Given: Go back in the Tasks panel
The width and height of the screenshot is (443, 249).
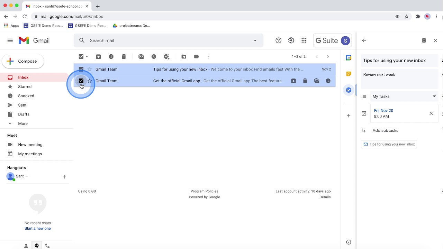Looking at the screenshot, I should click(364, 40).
